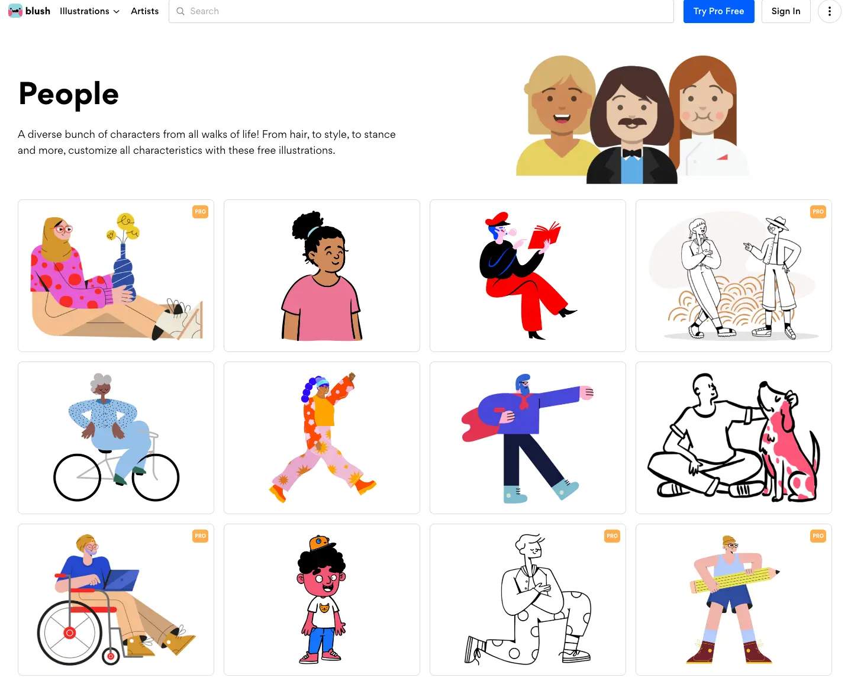Select the boy with orange cap illustration
Screen dimensions: 851x684
pyautogui.click(x=322, y=599)
